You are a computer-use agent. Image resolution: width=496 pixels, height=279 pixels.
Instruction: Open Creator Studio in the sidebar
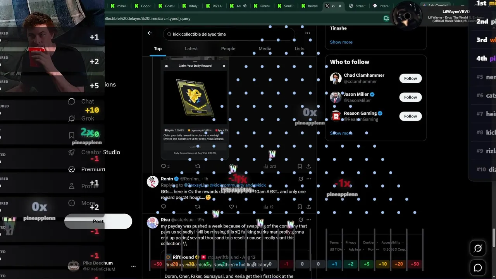(94, 152)
